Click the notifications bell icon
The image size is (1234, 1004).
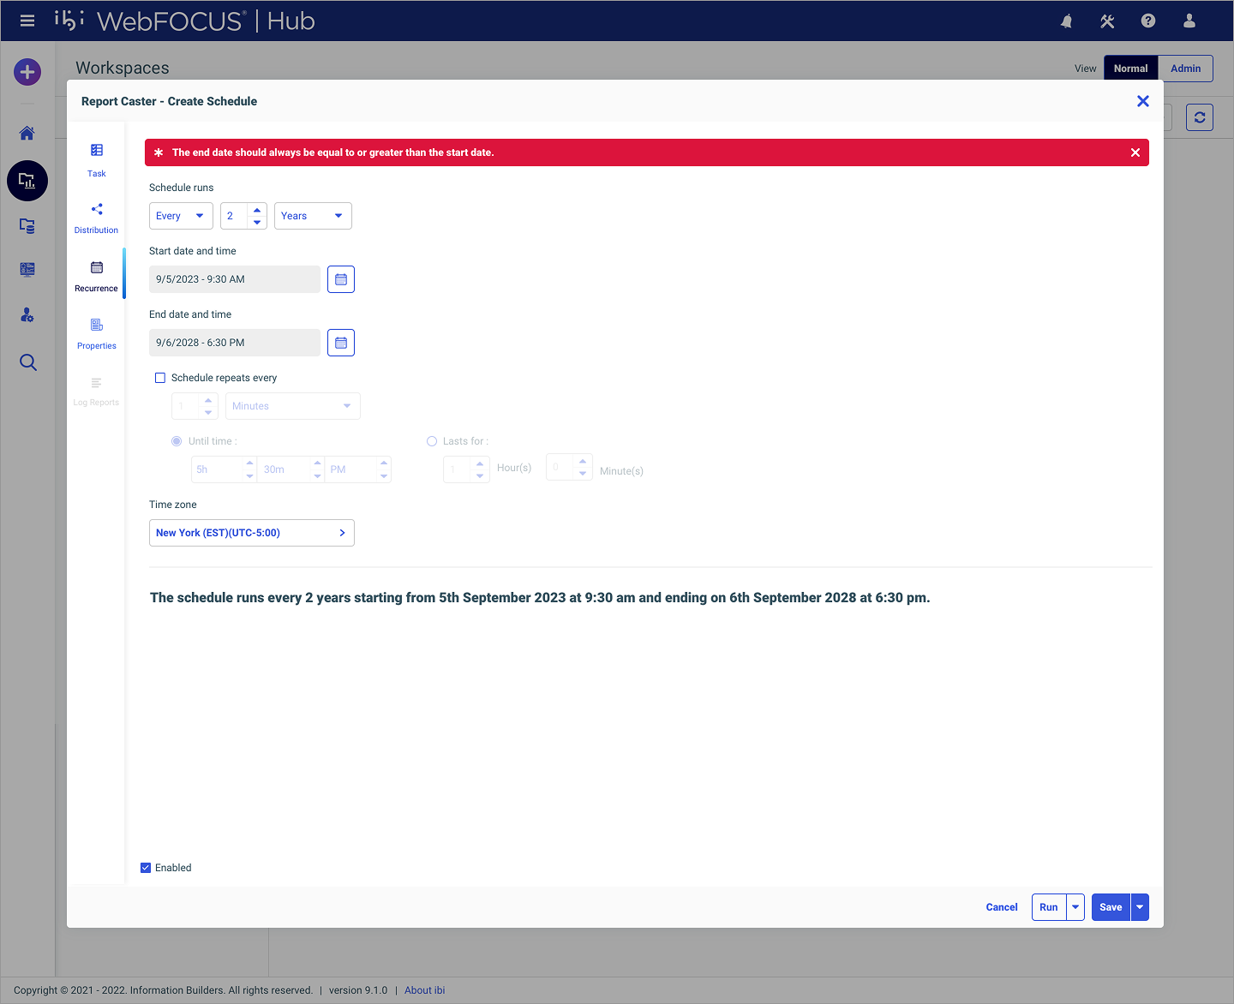click(1066, 21)
